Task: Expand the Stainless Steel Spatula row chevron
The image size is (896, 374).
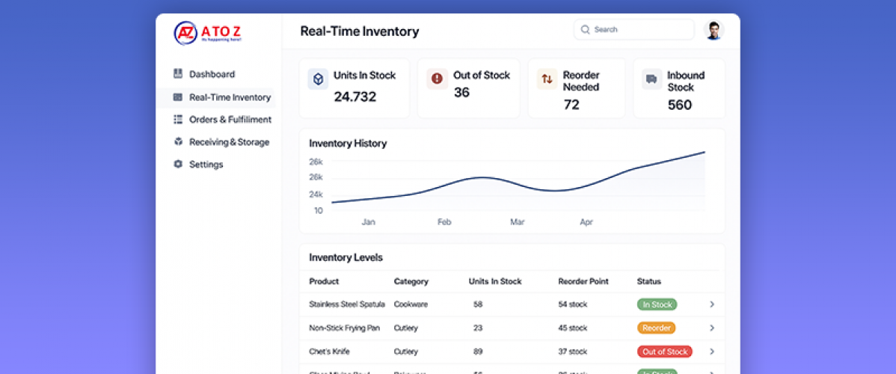Action: tap(712, 304)
